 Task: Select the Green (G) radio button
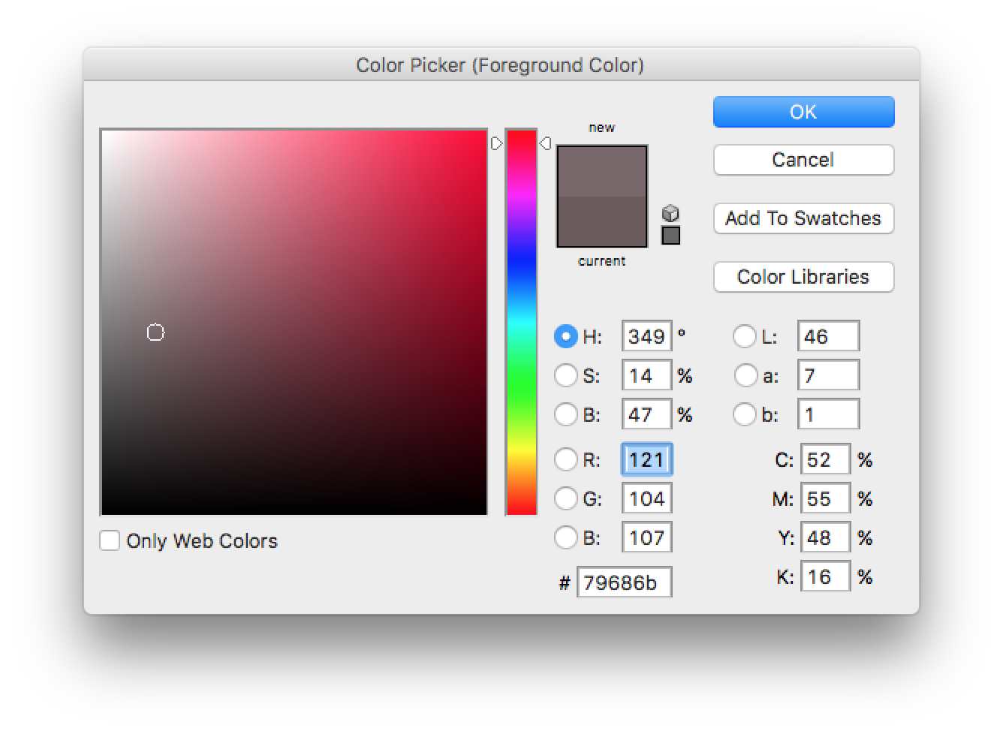[565, 498]
